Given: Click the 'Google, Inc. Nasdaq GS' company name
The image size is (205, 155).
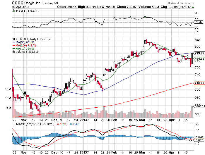Looking at the screenshot, I should click(41, 3).
